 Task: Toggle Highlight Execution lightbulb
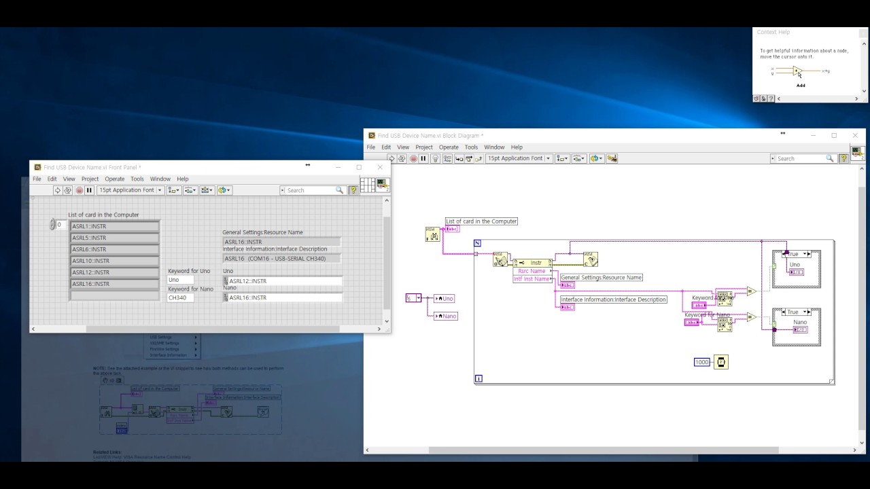click(x=435, y=158)
